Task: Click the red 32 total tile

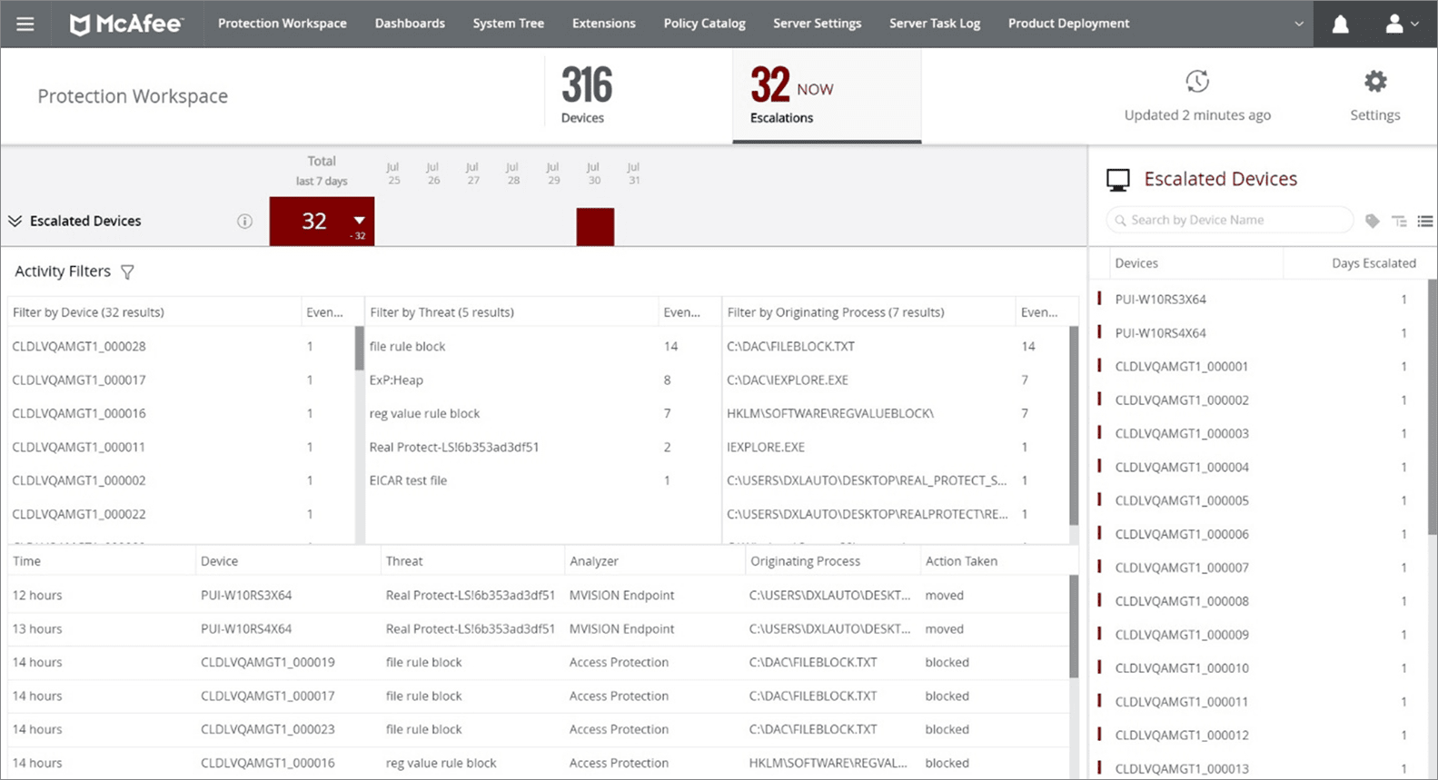Action: point(322,221)
